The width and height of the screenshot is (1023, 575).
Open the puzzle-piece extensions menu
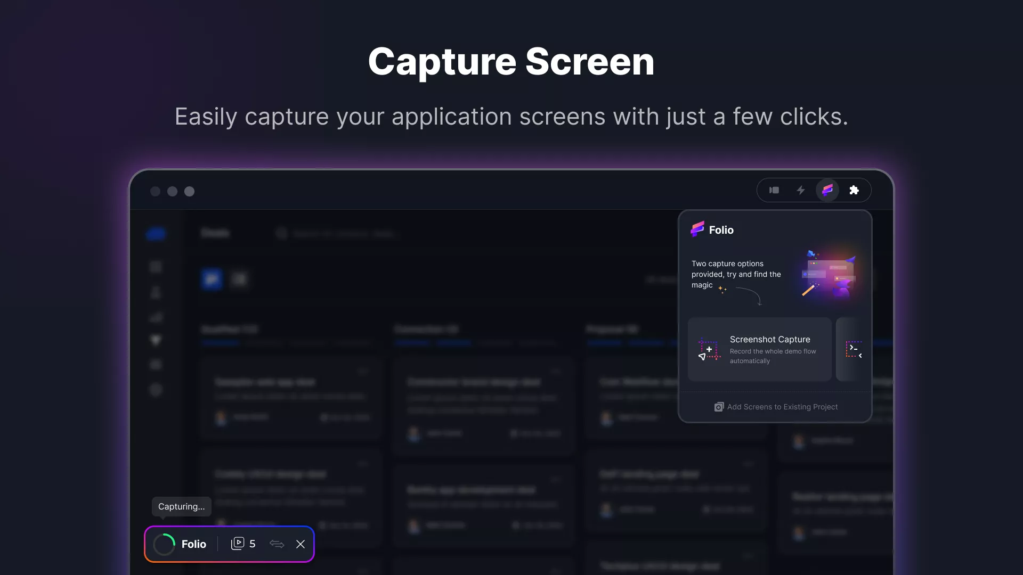[854, 190]
